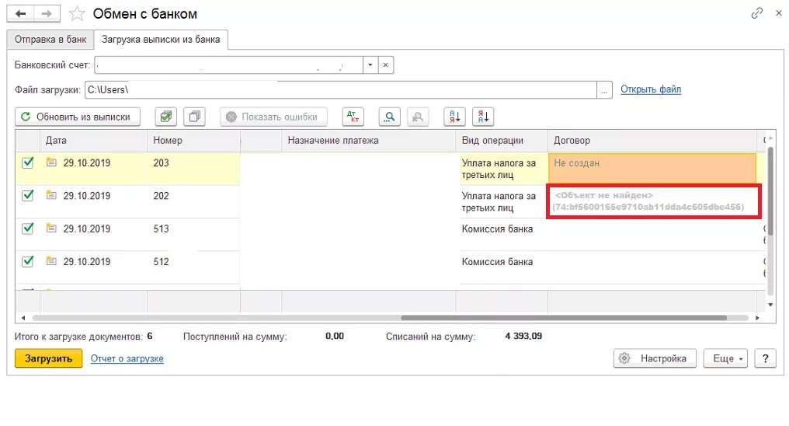The height and width of the screenshot is (426, 789).
Task: Click the document icon in row 513
Action: pos(50,228)
